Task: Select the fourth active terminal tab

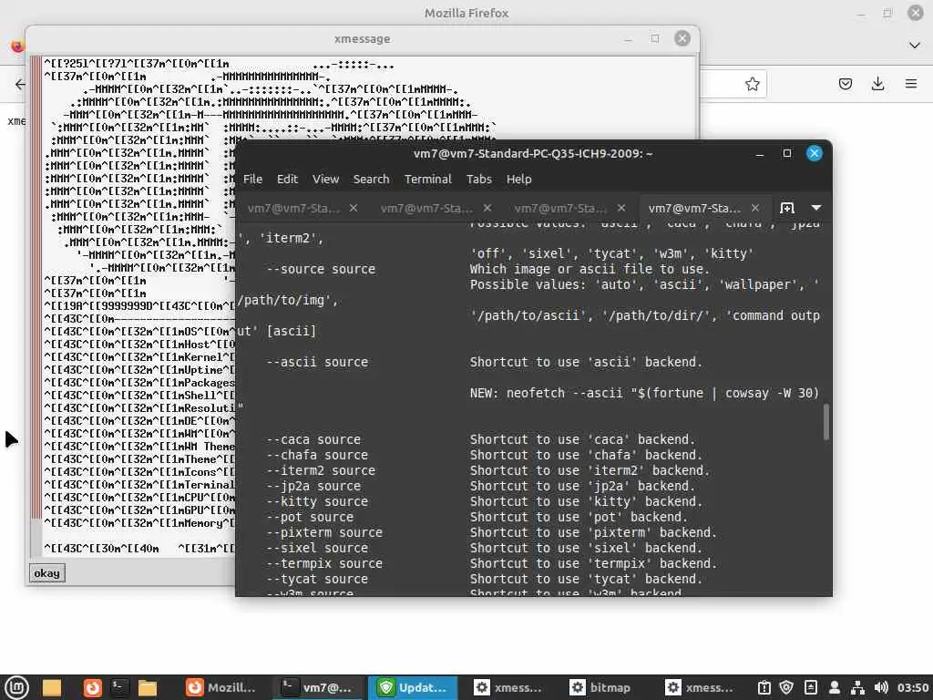Action: [694, 209]
